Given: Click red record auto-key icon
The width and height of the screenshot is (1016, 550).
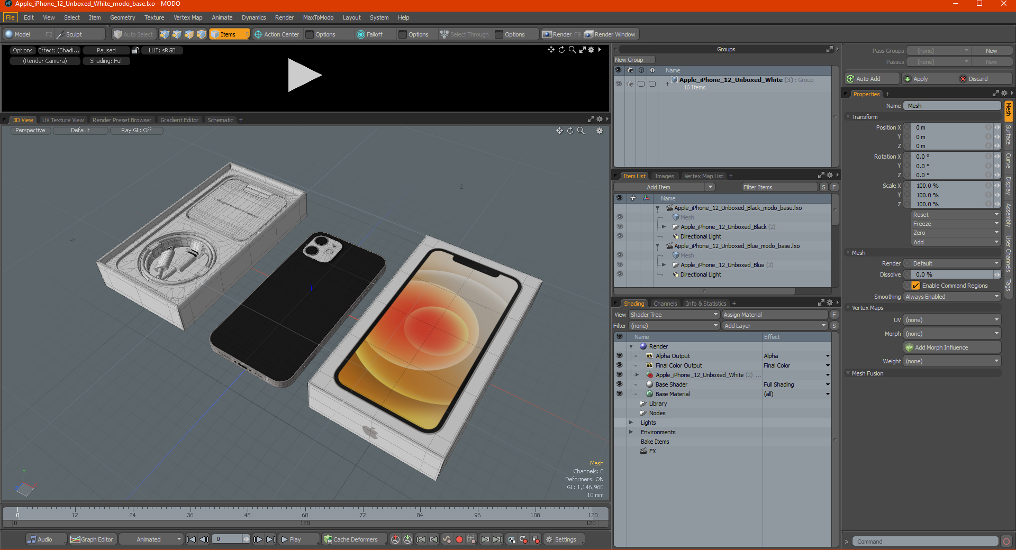Looking at the screenshot, I should 459,539.
